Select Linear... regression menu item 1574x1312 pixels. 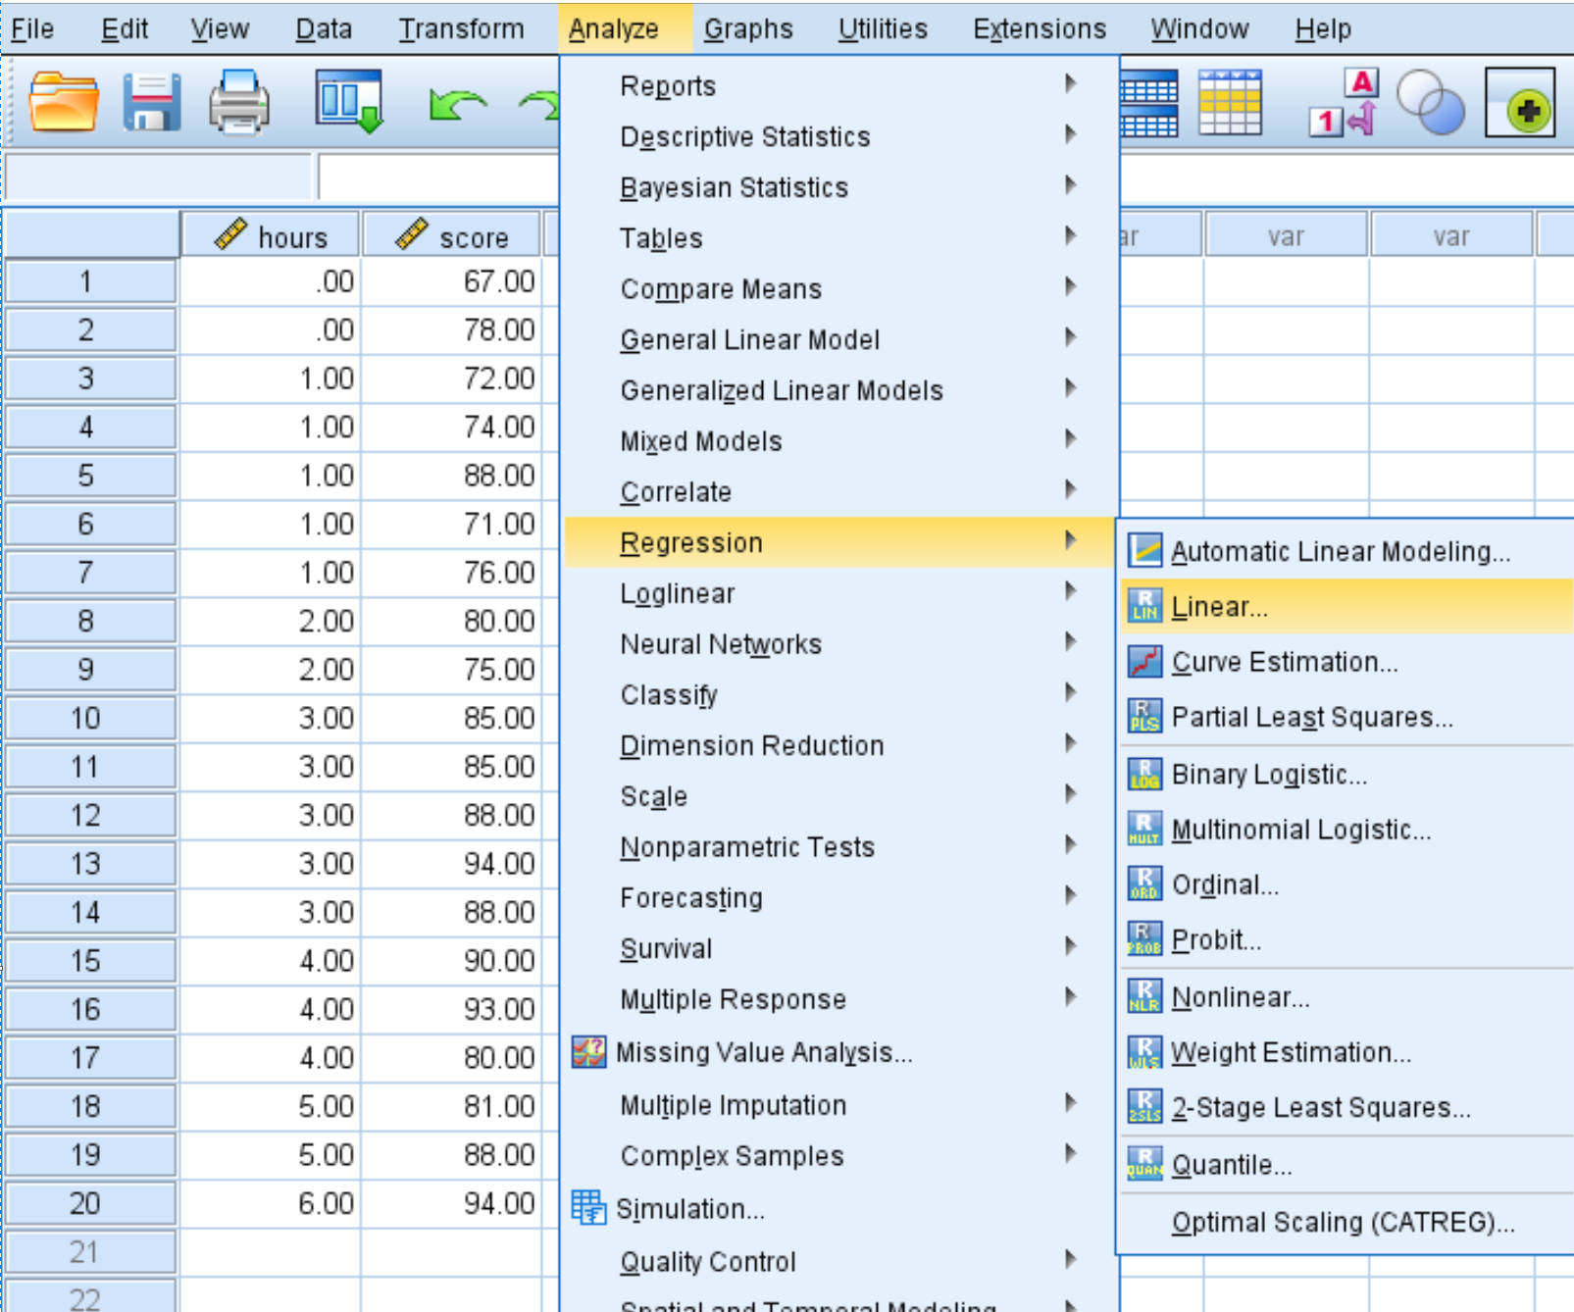(x=1345, y=607)
